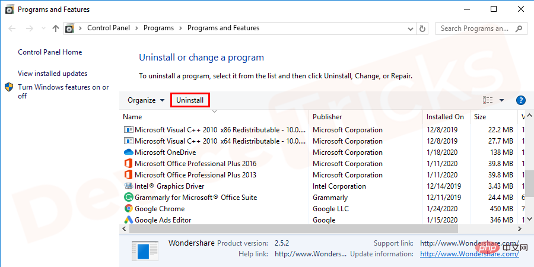Click the horizontal scrollbar thumb

294,228
